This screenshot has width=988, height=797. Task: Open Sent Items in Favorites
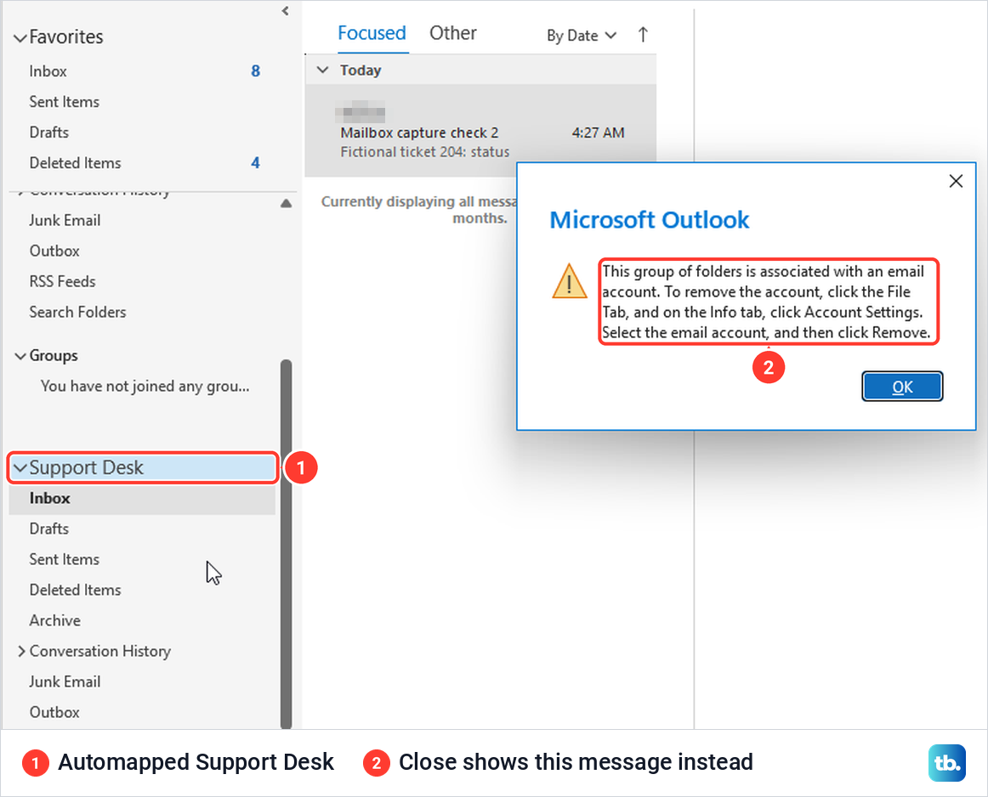pos(65,101)
